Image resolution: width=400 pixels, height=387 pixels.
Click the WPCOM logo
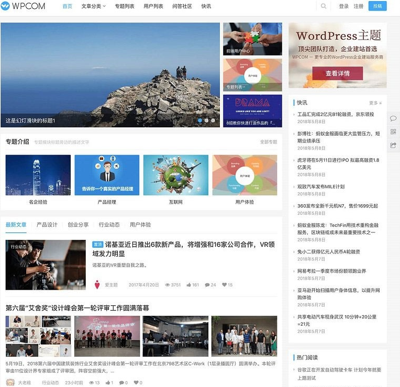tap(23, 6)
